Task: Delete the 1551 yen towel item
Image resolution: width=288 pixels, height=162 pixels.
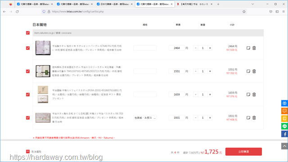Action: coord(254,71)
